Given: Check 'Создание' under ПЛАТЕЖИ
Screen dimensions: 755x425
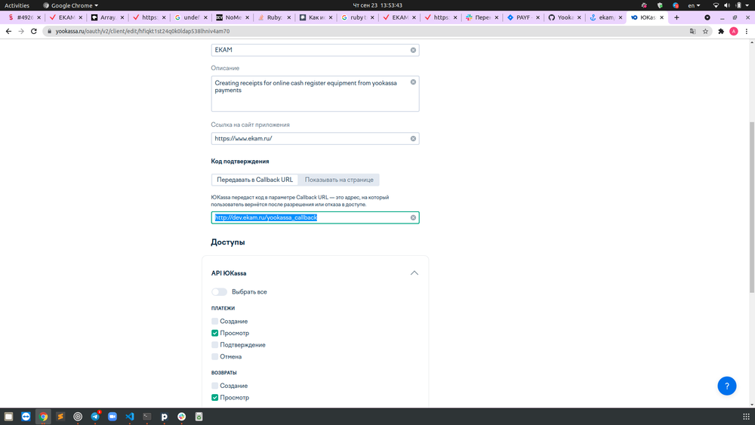Looking at the screenshot, I should (x=215, y=322).
